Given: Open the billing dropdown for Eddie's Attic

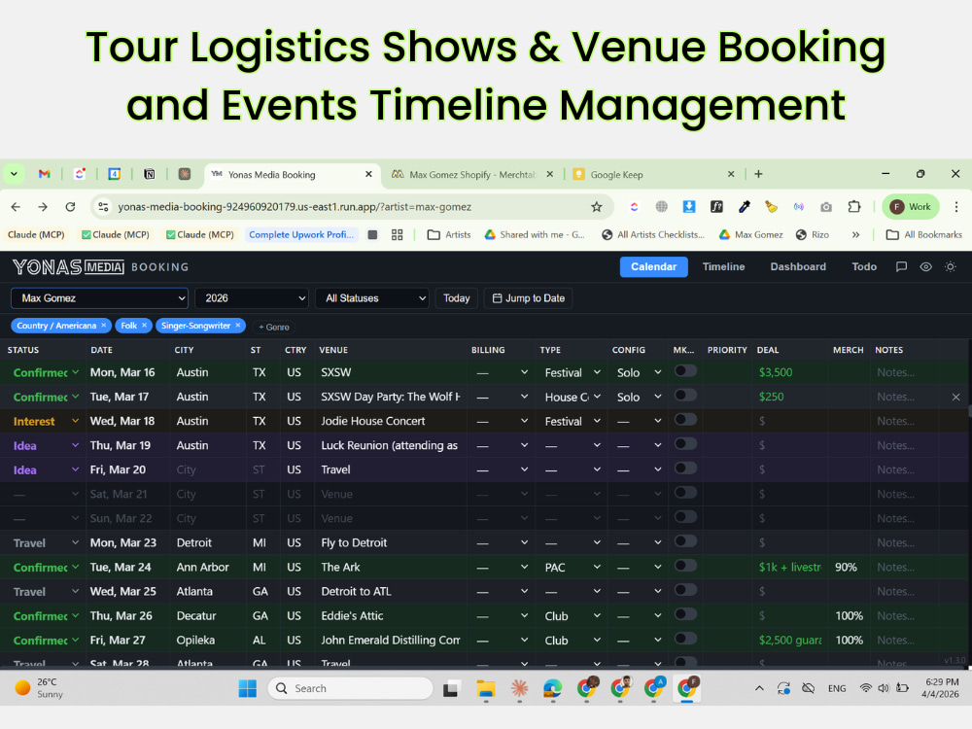Looking at the screenshot, I should (x=502, y=615).
